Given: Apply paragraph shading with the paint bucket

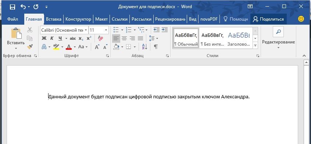Looking at the screenshot, I should coord(116,47).
